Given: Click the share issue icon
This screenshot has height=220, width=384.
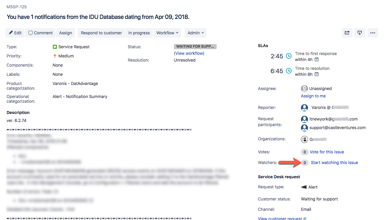Looking at the screenshot, I should tap(347, 33).
